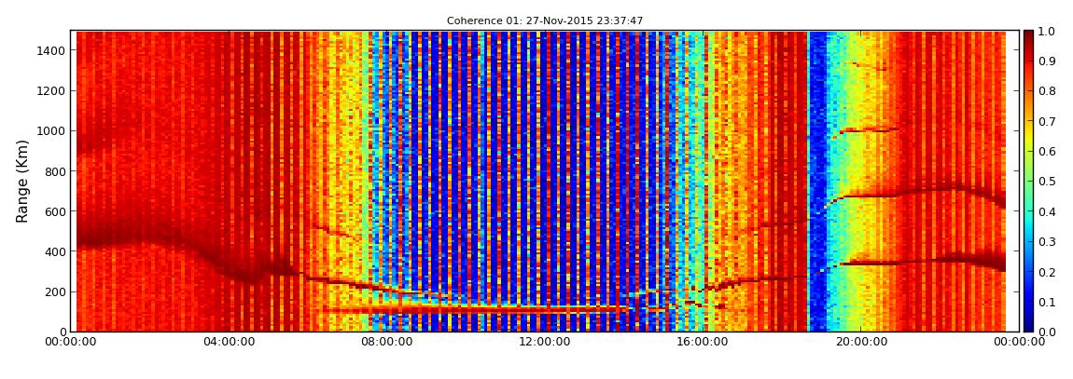Image resolution: width=1073 pixels, height=379 pixels.
Task: Click the 800 range tick label
Action: point(55,171)
